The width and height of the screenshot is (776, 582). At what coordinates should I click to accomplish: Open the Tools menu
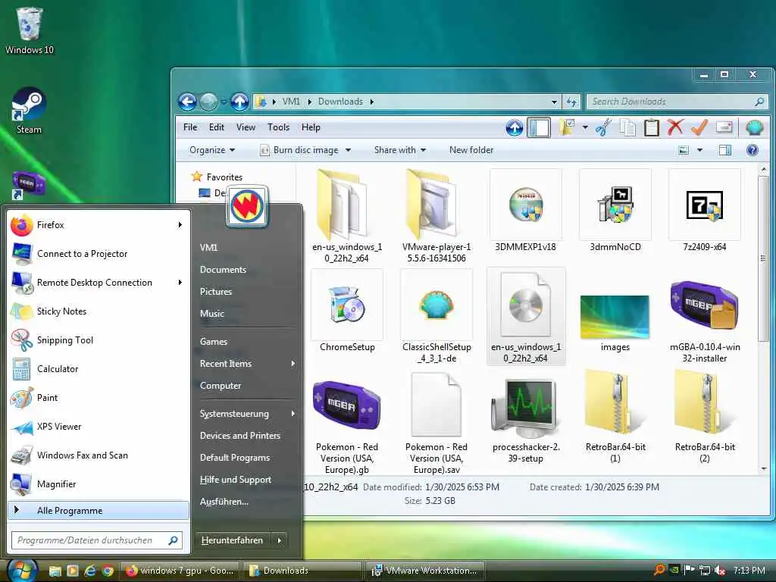278,127
